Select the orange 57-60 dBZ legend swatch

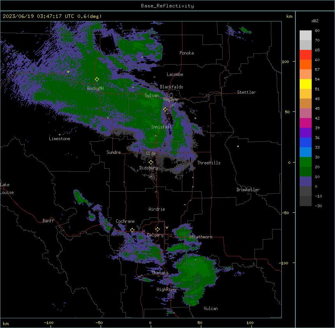(305, 64)
